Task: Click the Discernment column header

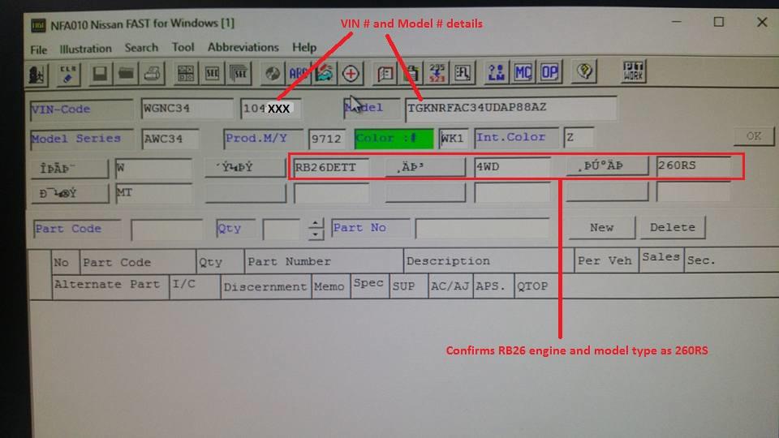Action: pos(266,286)
